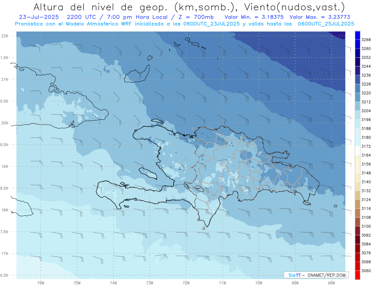Click the longitude label "75W"

click(x=77, y=283)
